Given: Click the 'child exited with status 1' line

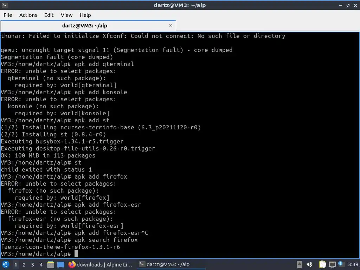Looking at the screenshot, I should point(46,170).
